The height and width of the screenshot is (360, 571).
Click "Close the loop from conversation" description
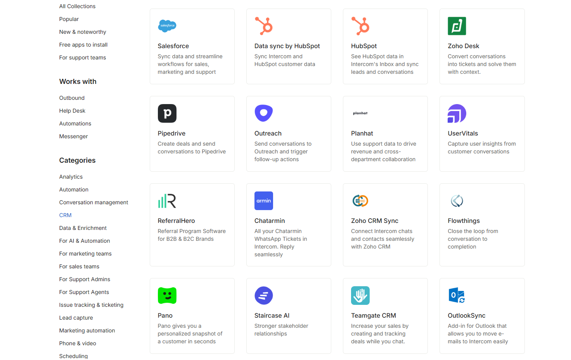tap(473, 239)
